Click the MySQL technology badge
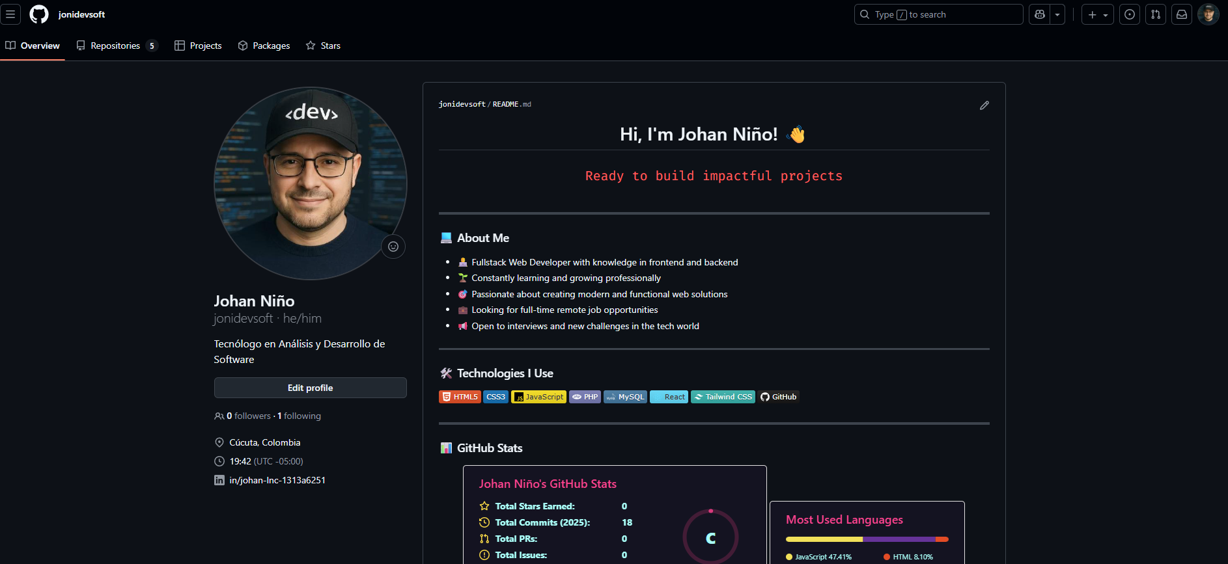Viewport: 1228px width, 564px height. tap(625, 397)
